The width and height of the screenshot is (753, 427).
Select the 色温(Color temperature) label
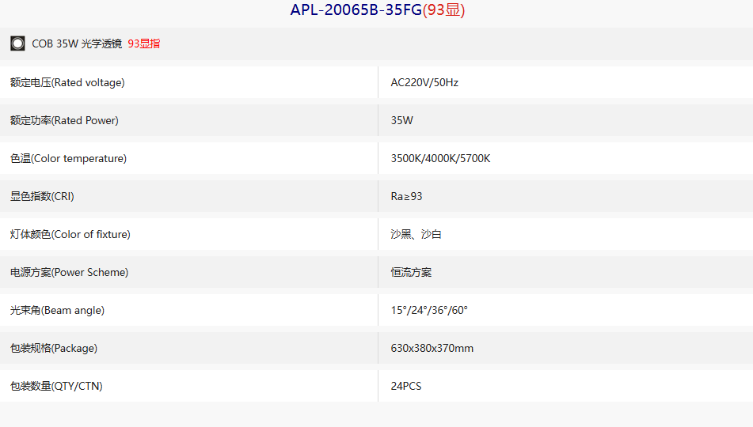point(68,158)
